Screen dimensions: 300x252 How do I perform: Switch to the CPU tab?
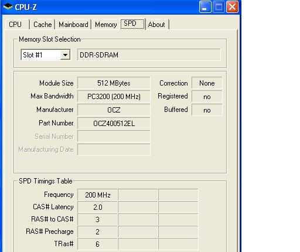pos(17,25)
